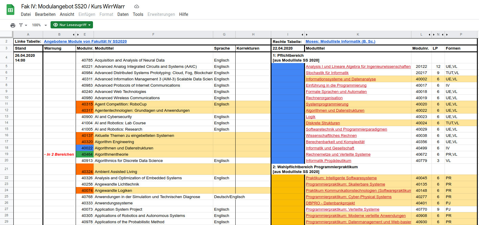The width and height of the screenshot is (479, 225).
Task: Open the Datei menu
Action: (26, 14)
